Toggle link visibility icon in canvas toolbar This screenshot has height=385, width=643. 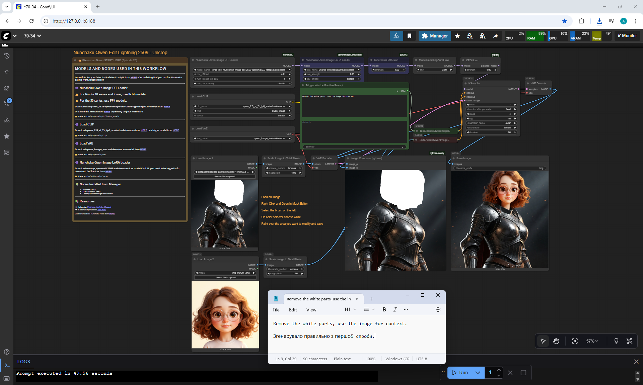point(629,341)
